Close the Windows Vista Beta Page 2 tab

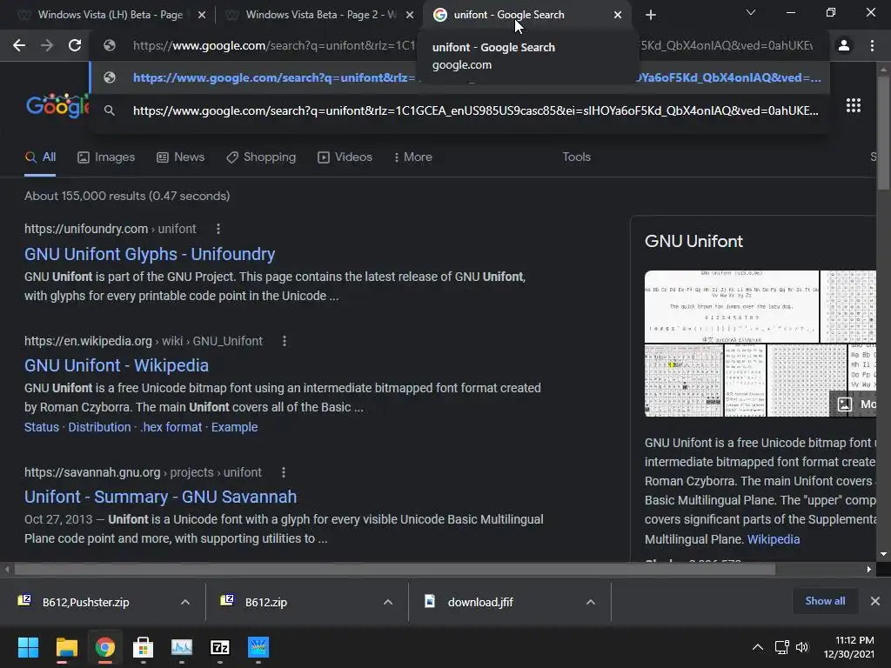410,15
